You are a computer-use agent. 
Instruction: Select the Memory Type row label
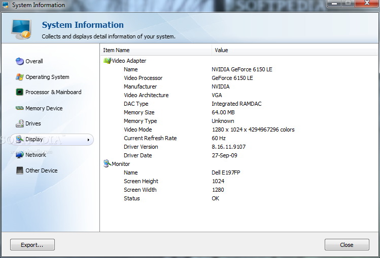(x=141, y=121)
